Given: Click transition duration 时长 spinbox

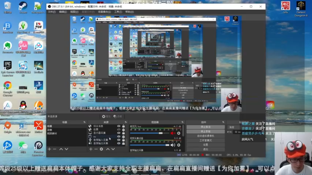Looking at the screenshot, I should point(237,132).
